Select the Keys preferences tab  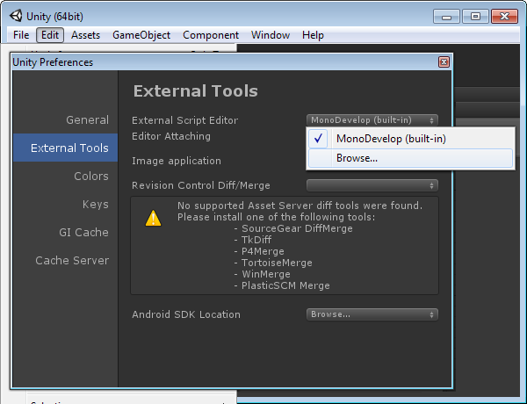pyautogui.click(x=66, y=204)
